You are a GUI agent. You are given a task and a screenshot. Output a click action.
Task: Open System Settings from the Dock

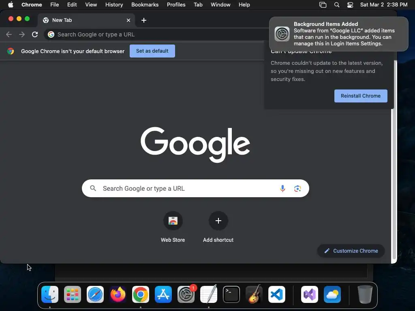point(186,294)
